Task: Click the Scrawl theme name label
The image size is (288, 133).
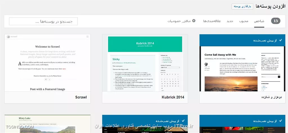Action: pos(81,97)
